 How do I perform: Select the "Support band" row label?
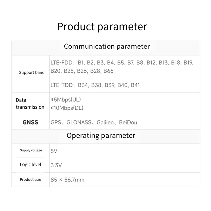32,73
